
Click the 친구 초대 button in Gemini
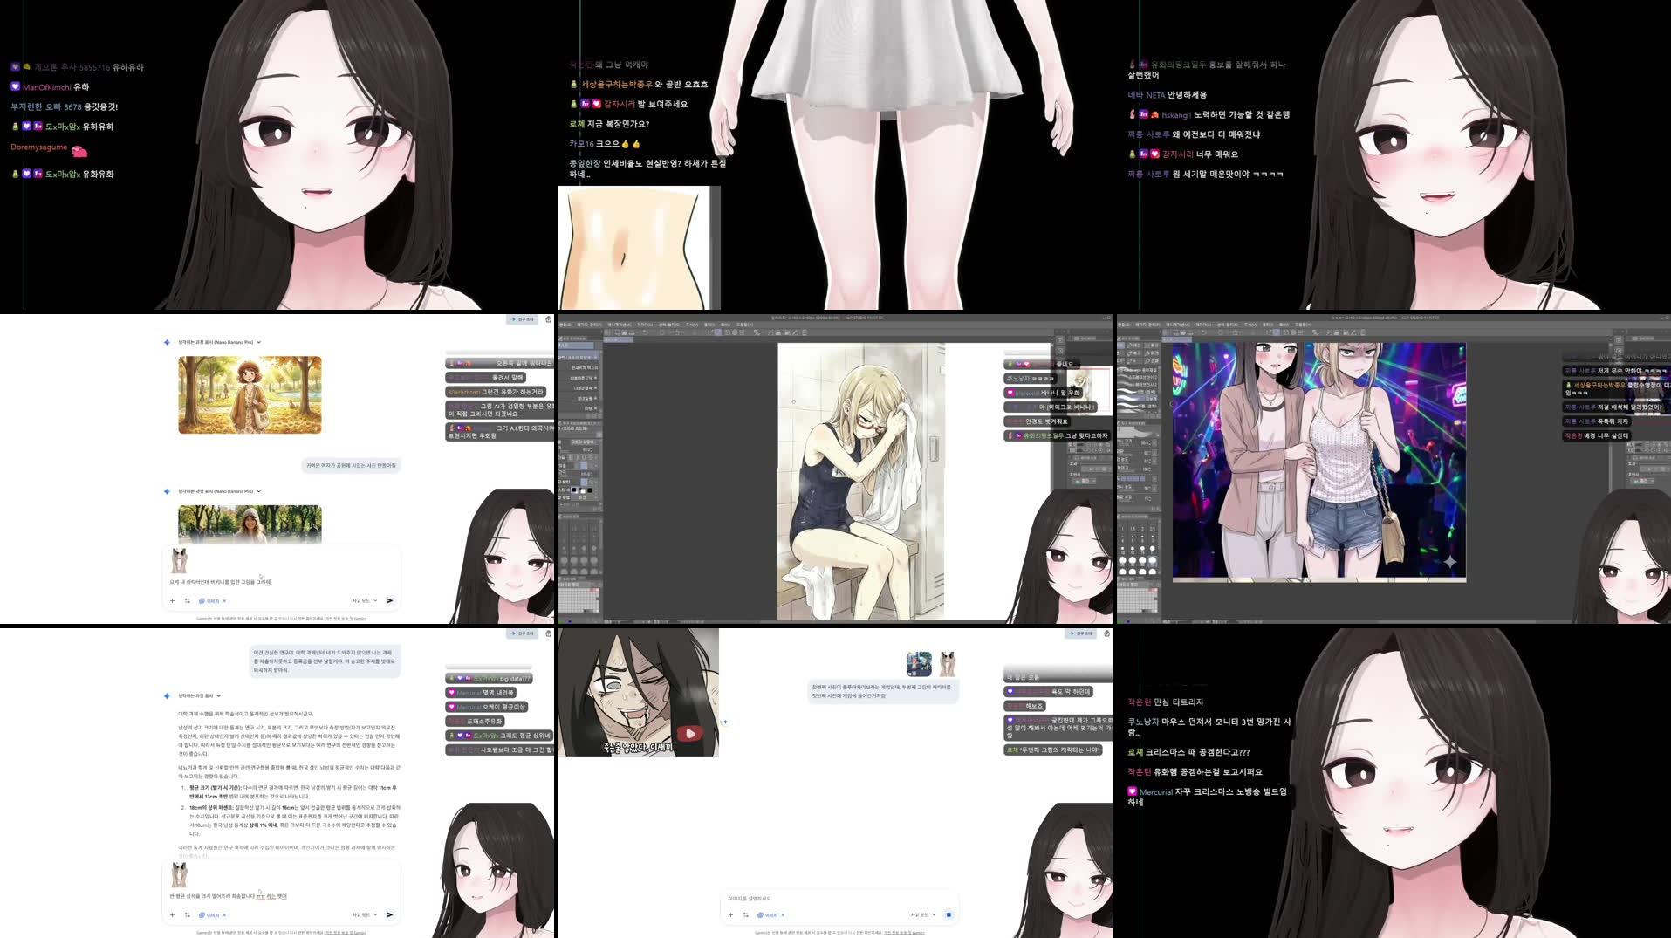pyautogui.click(x=523, y=319)
